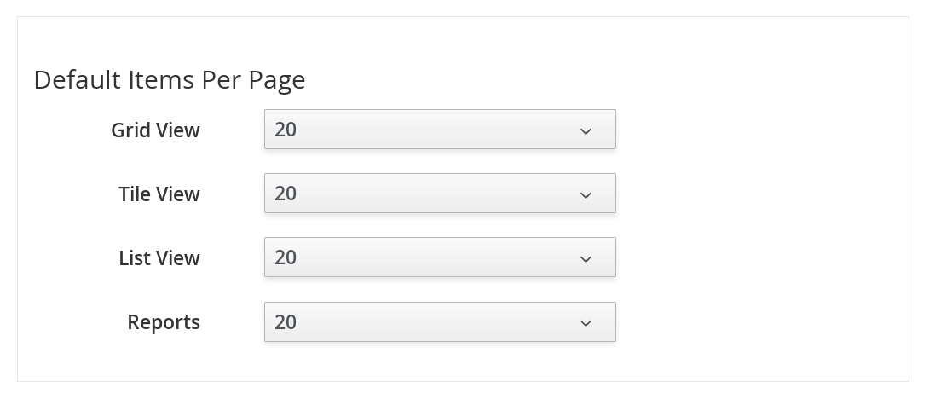Click the value 20 in List View field
This screenshot has height=399, width=929.
coord(286,257)
